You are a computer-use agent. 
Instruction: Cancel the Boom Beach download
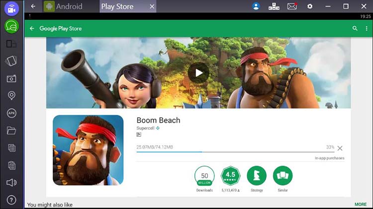pos(340,149)
